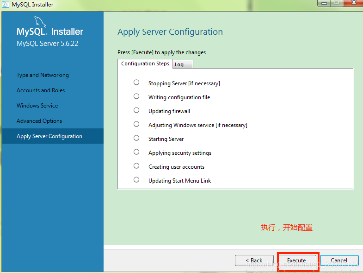This screenshot has height=273, width=363.
Task: Select the Updating Start Menu Link indicator
Action: click(136, 180)
